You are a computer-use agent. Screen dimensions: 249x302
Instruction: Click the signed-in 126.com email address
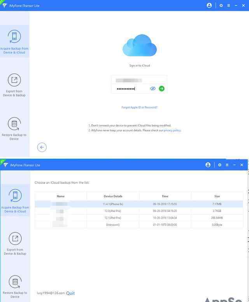(51, 293)
